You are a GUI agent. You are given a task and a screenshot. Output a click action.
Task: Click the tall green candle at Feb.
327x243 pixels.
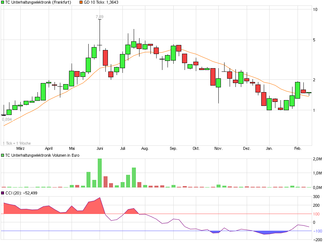pos(298,90)
